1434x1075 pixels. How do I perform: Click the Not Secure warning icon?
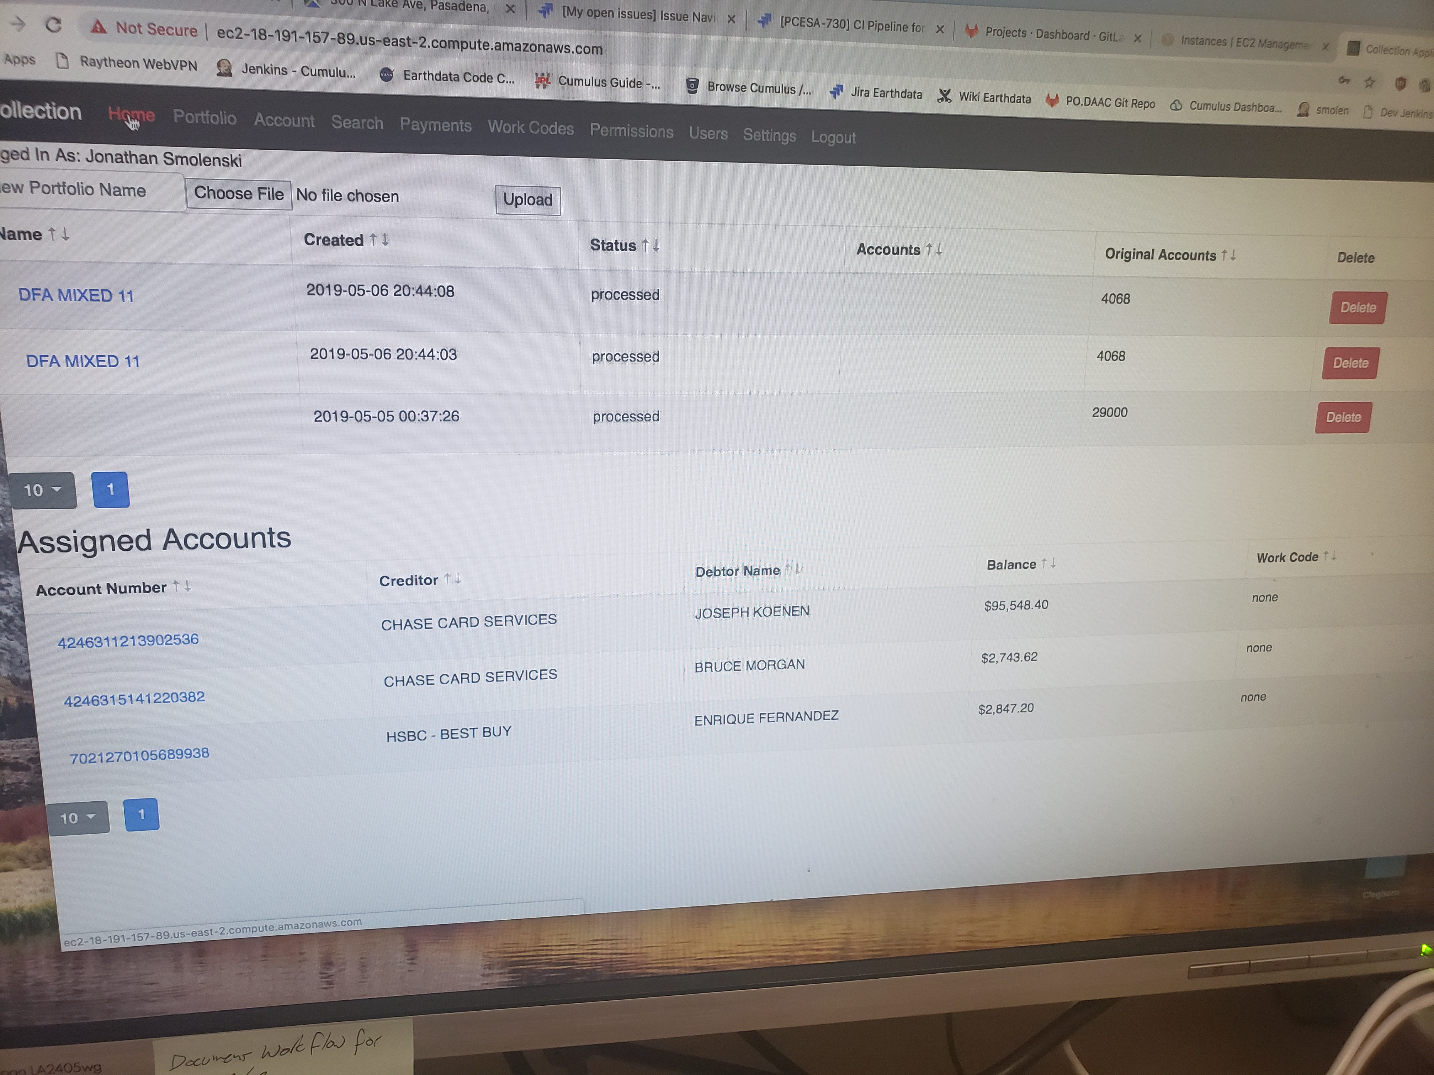pyautogui.click(x=98, y=27)
